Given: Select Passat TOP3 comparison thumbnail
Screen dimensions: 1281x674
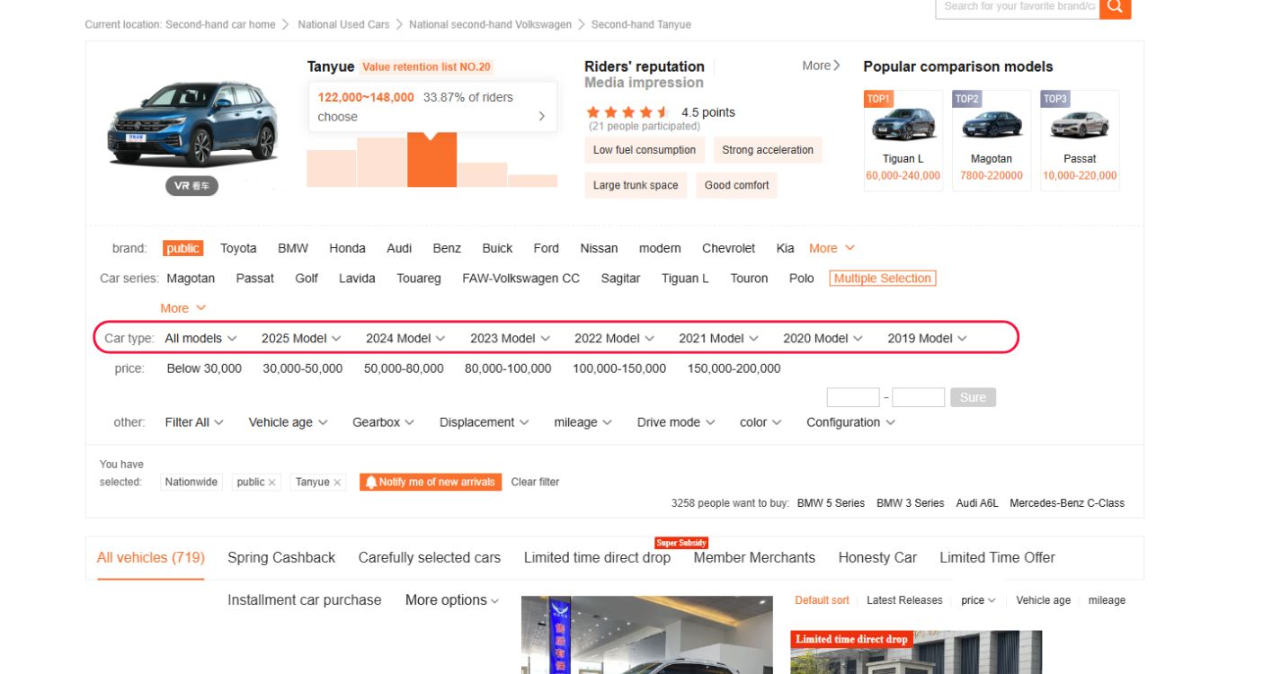Looking at the screenshot, I should tap(1080, 123).
